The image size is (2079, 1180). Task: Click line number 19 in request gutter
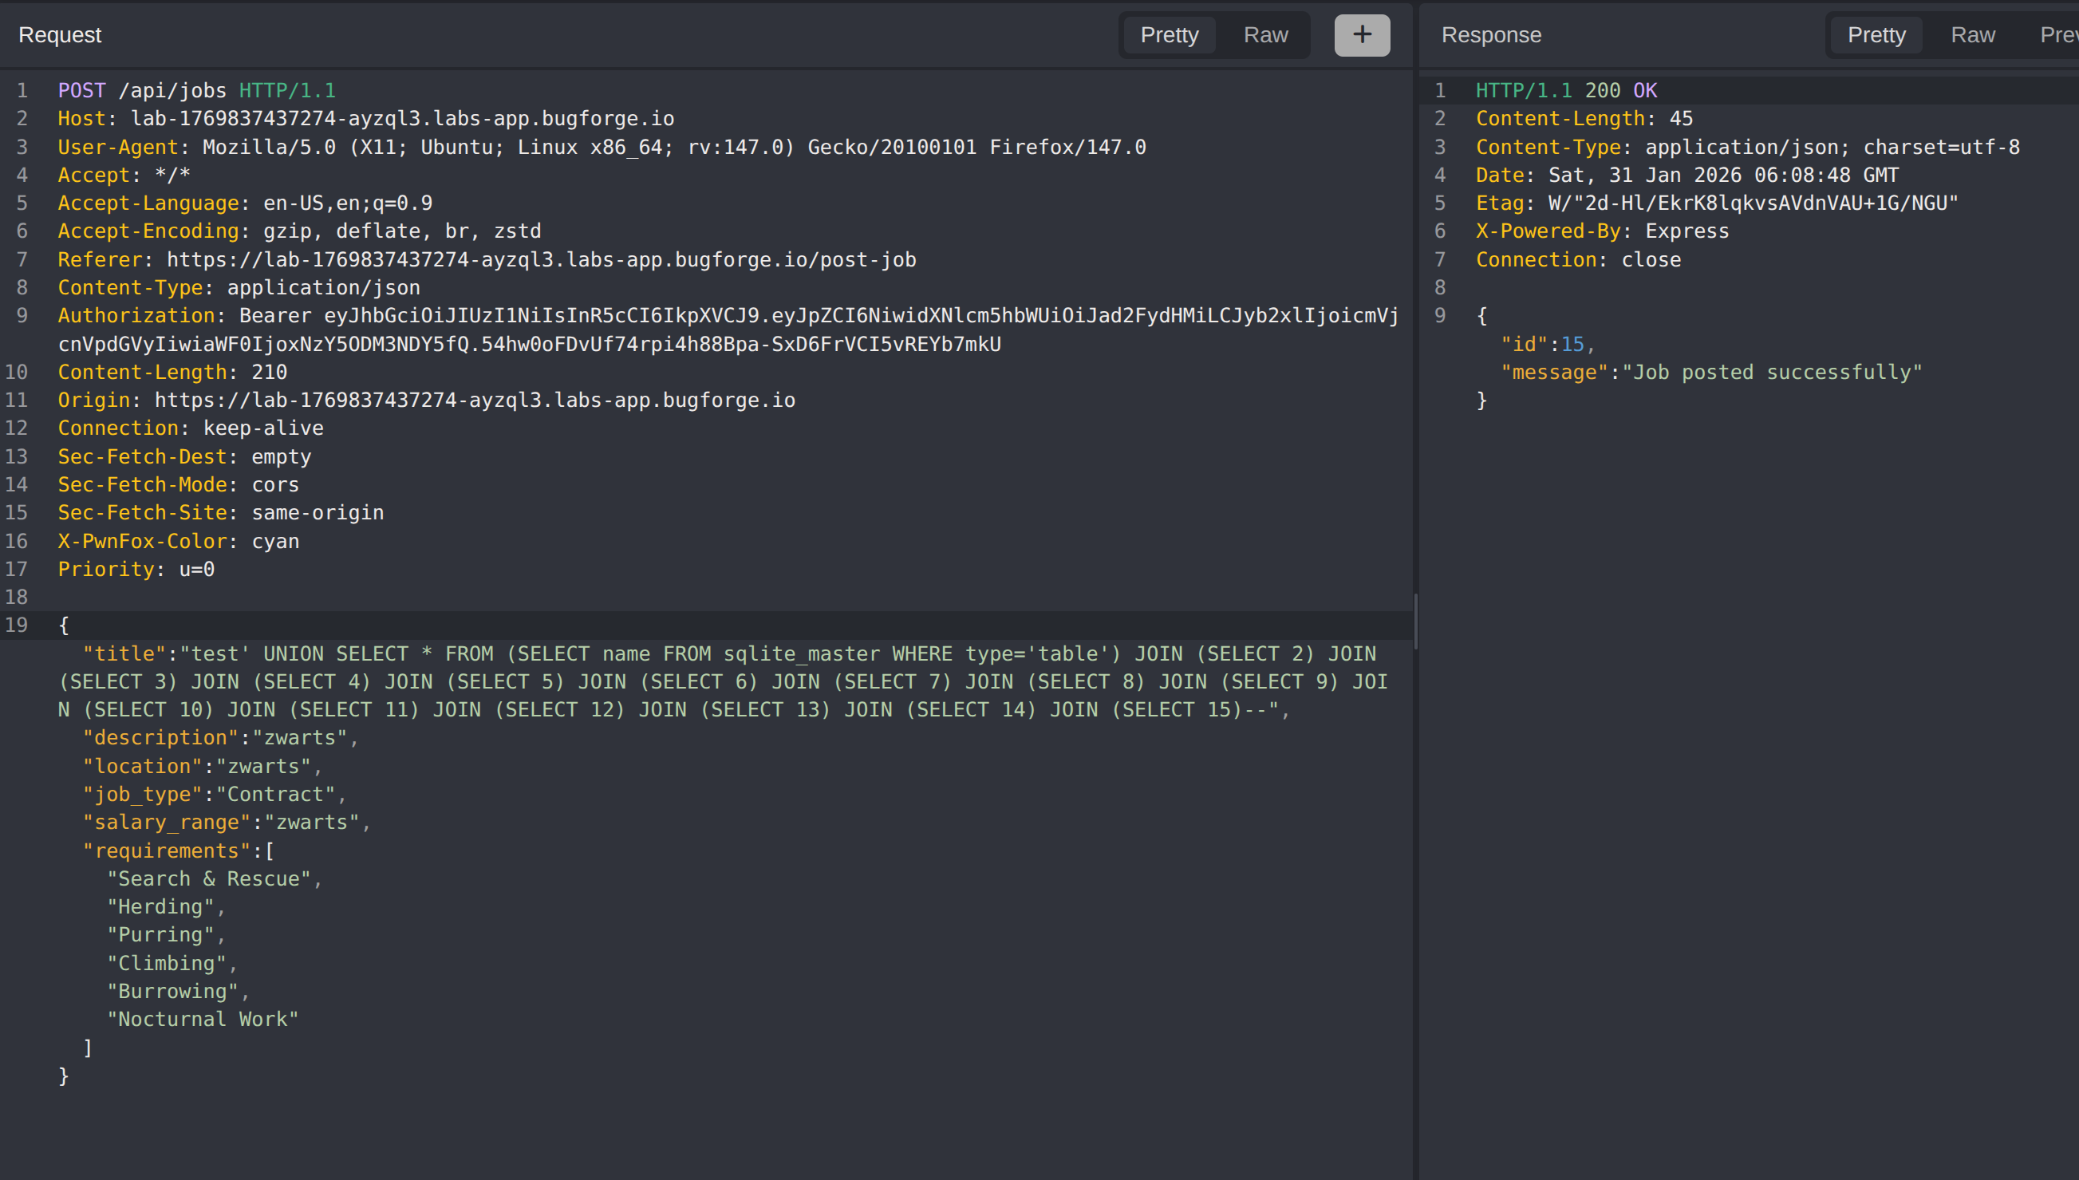tap(16, 625)
